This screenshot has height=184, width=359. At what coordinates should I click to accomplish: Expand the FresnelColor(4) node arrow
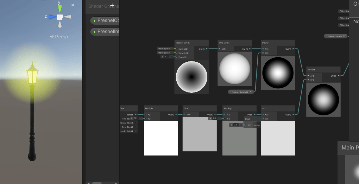(326, 36)
